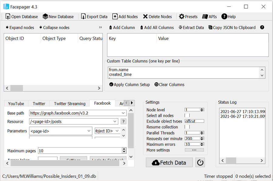Increase Node level spinner
The height and width of the screenshot is (181, 273).
(202, 109)
